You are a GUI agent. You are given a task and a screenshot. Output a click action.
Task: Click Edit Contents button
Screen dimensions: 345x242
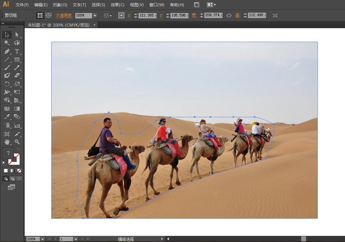48,15
